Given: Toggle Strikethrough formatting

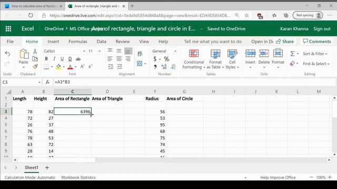Looking at the screenshot, I should click(78, 59).
